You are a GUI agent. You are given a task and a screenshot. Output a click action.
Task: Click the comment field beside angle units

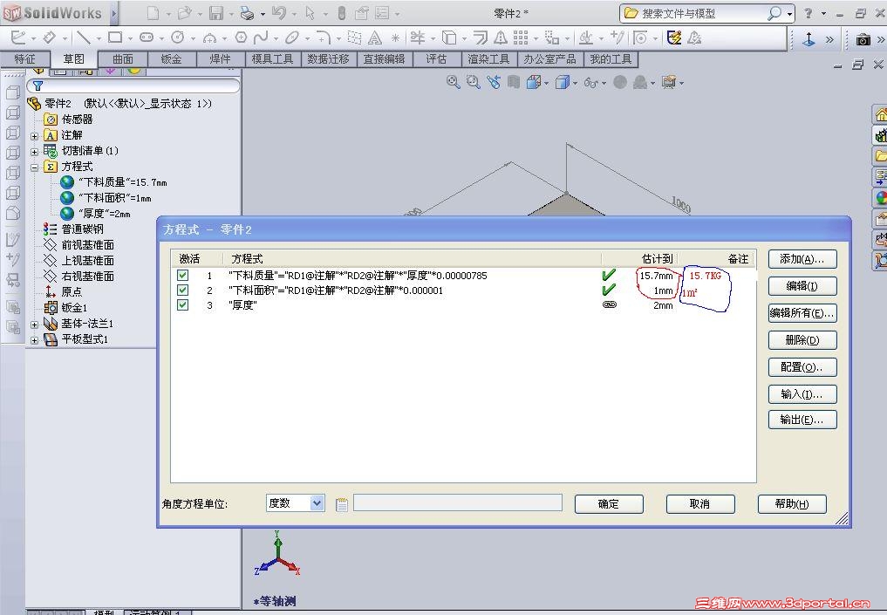458,503
